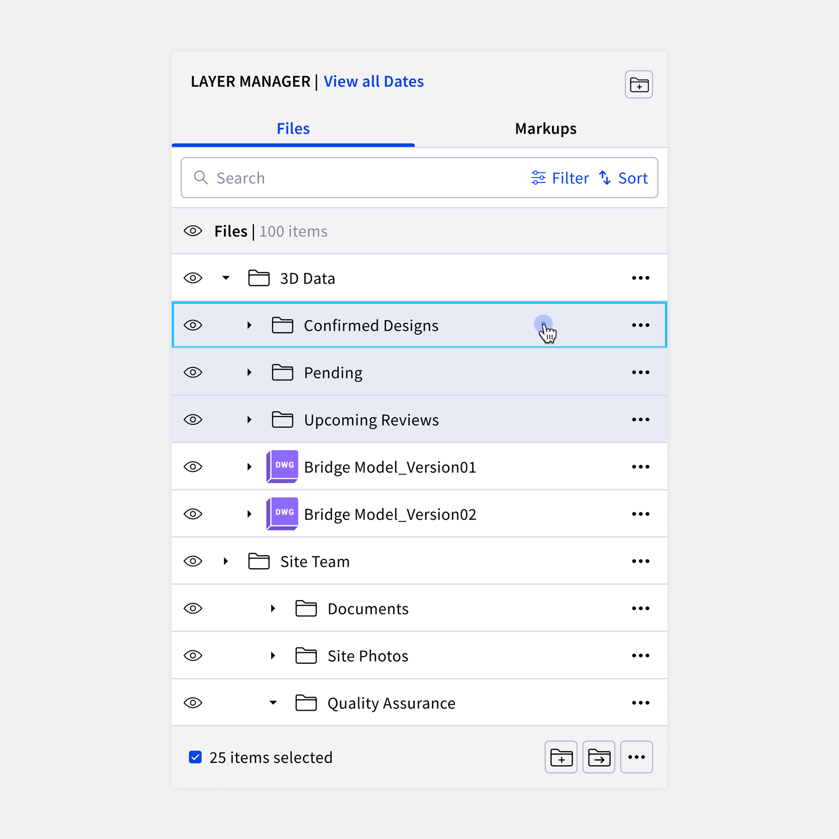Click the Site Photos folder icon
The width and height of the screenshot is (839, 839).
click(306, 655)
